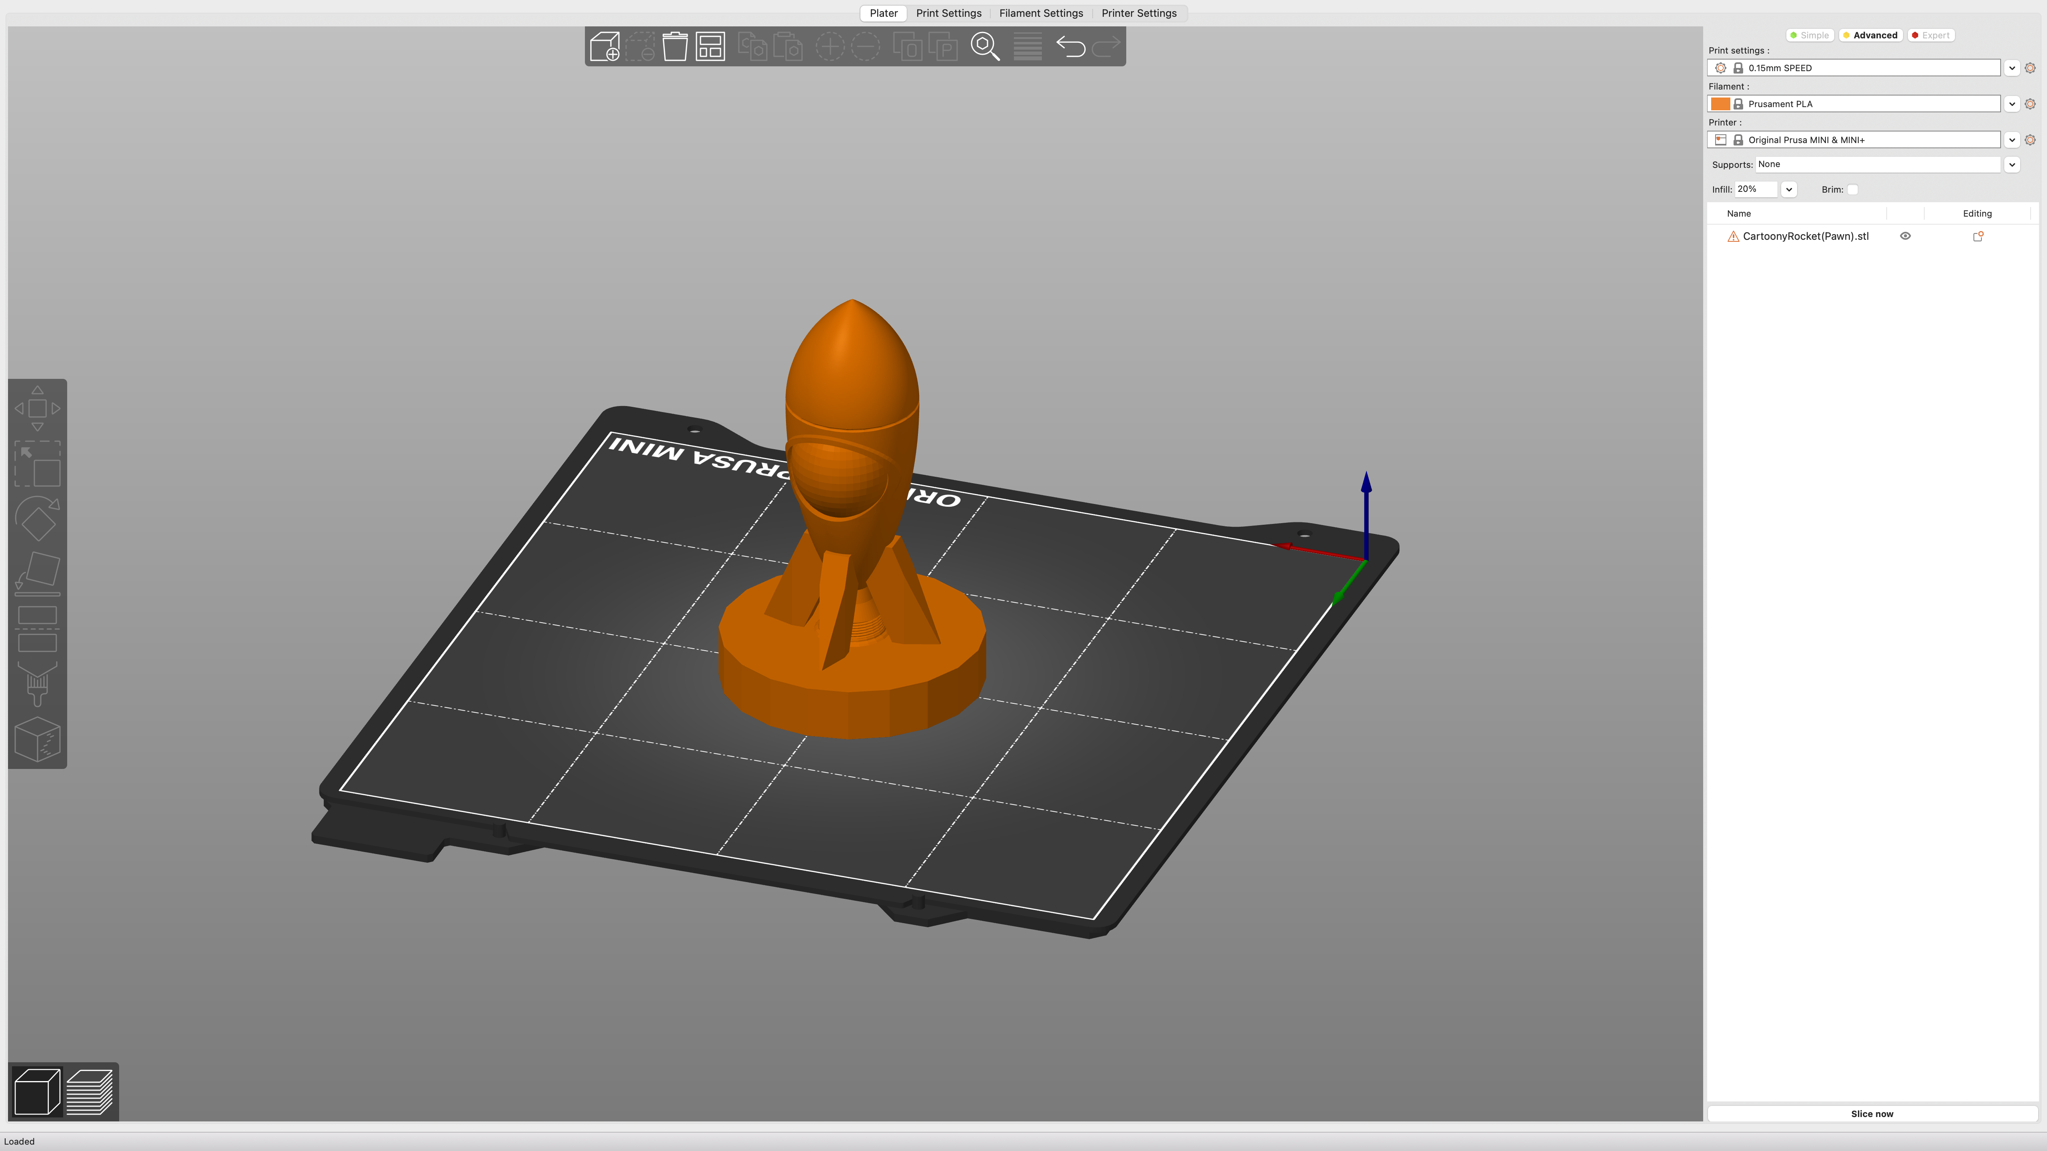This screenshot has height=1151, width=2047.
Task: Switch to Advanced mode
Action: click(x=1870, y=35)
